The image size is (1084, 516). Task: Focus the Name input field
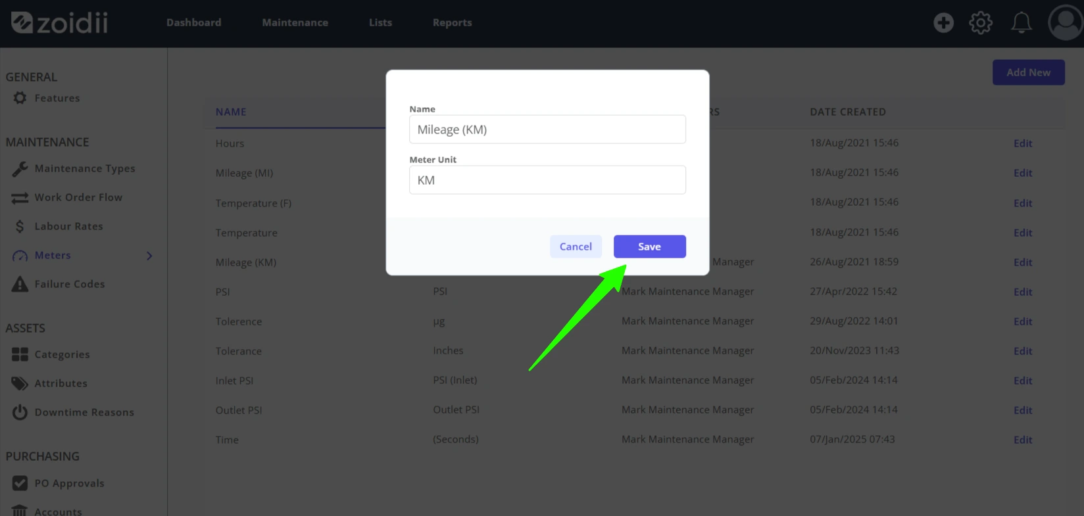tap(547, 129)
